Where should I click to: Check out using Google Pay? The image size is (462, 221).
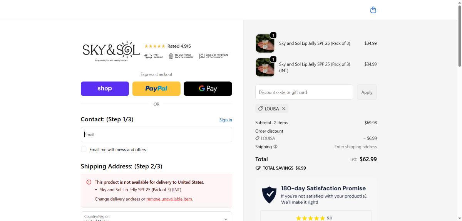click(x=208, y=89)
